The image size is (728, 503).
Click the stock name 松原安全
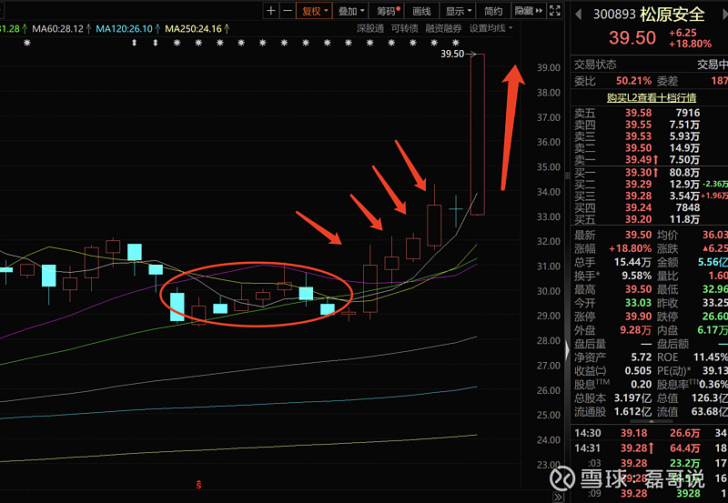(672, 15)
